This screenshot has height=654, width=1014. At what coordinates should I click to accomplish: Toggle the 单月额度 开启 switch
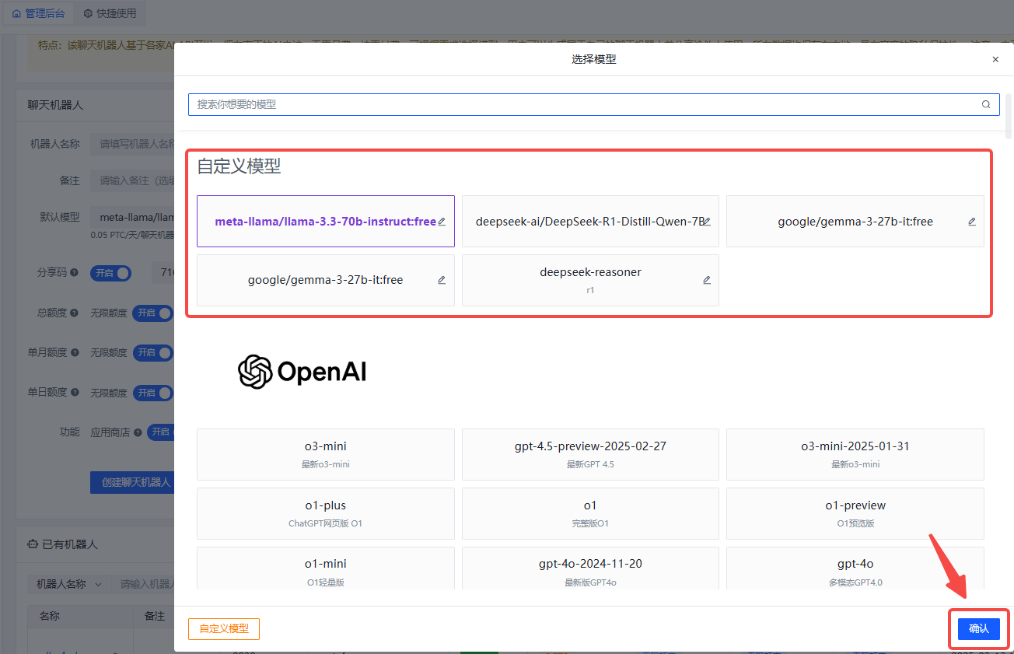[152, 352]
